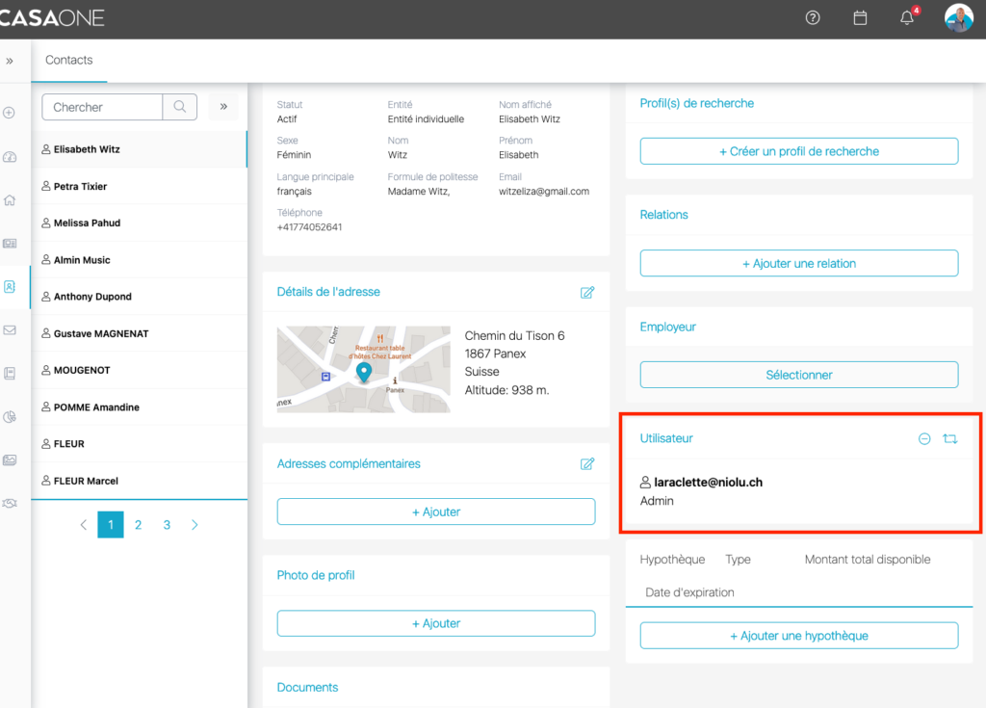Go to page 2 of contacts
The image size is (986, 708).
[139, 525]
